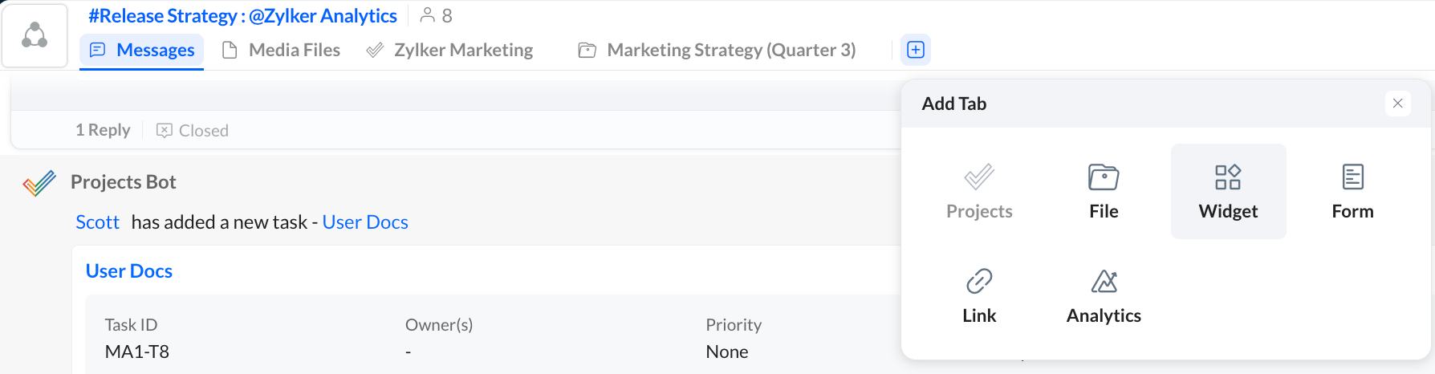Open the User Docs card title
Viewport: 1435px width, 374px height.
129,271
